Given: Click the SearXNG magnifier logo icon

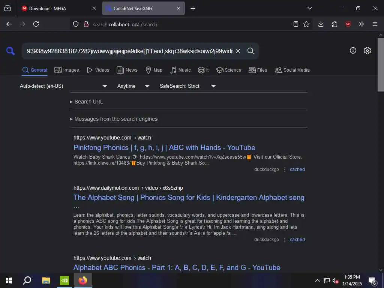Looking at the screenshot, I should (10, 51).
